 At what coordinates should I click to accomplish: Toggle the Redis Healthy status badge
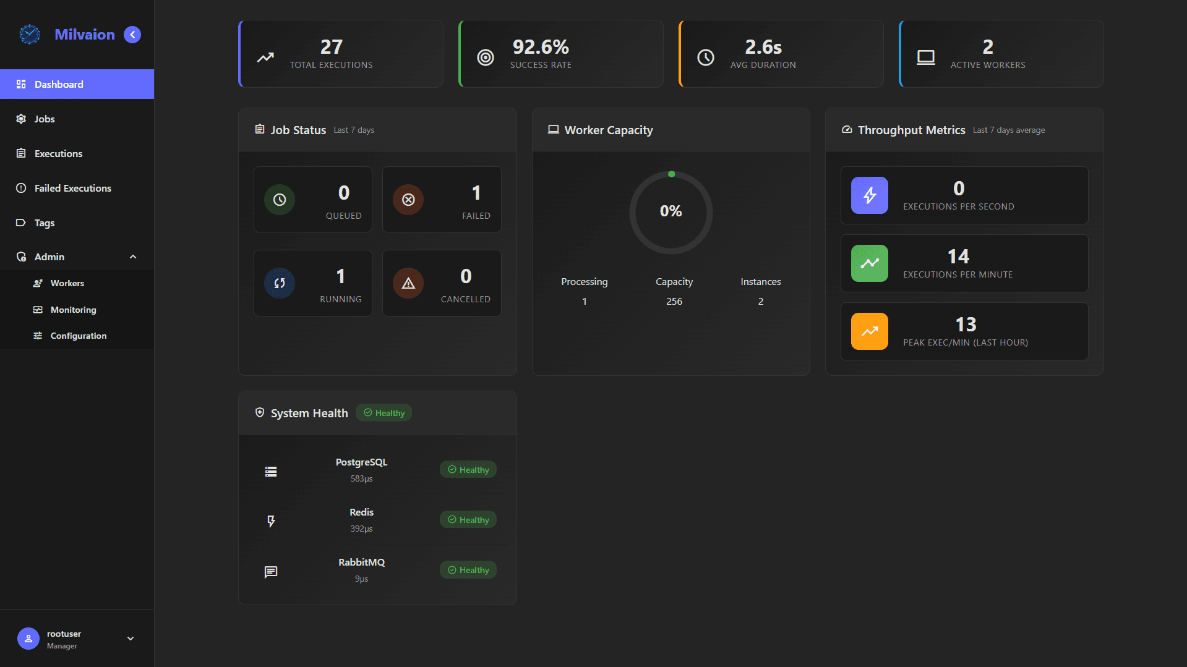point(468,519)
